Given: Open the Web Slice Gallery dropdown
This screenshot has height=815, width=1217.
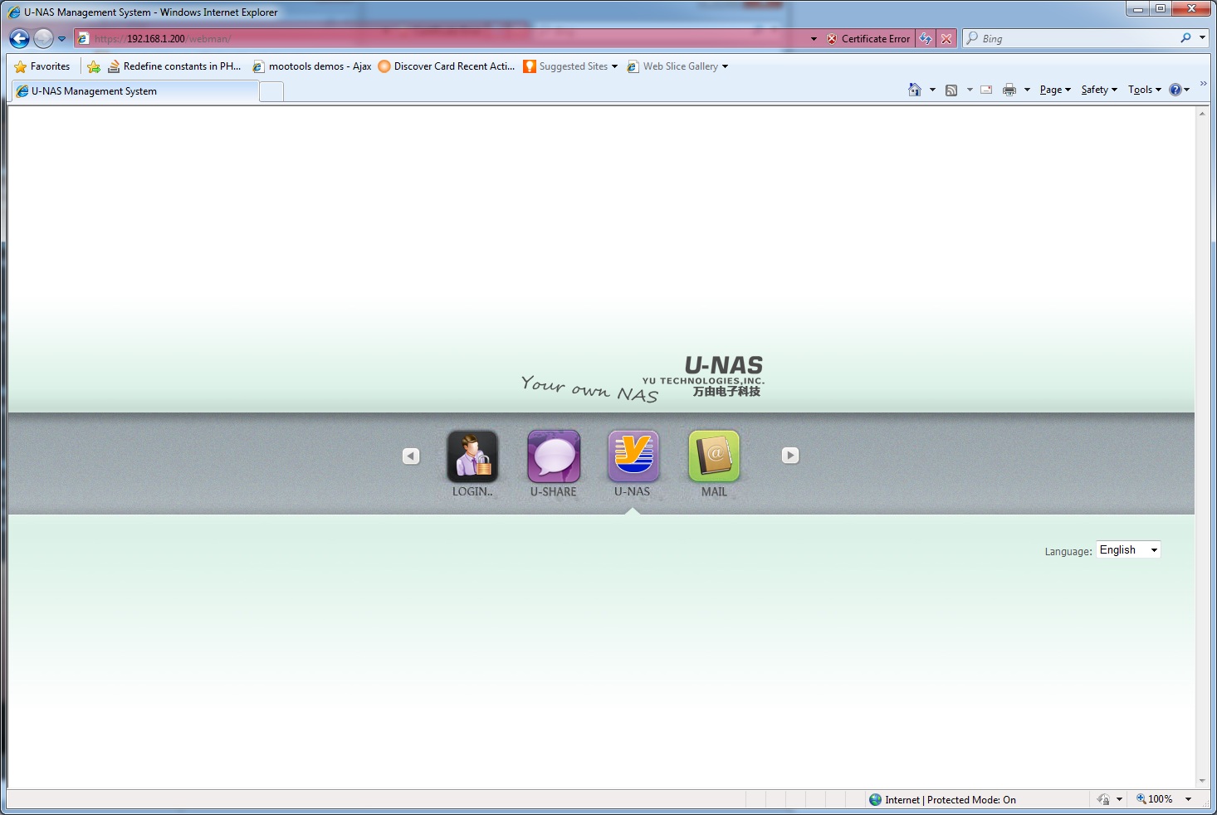Looking at the screenshot, I should [677, 66].
